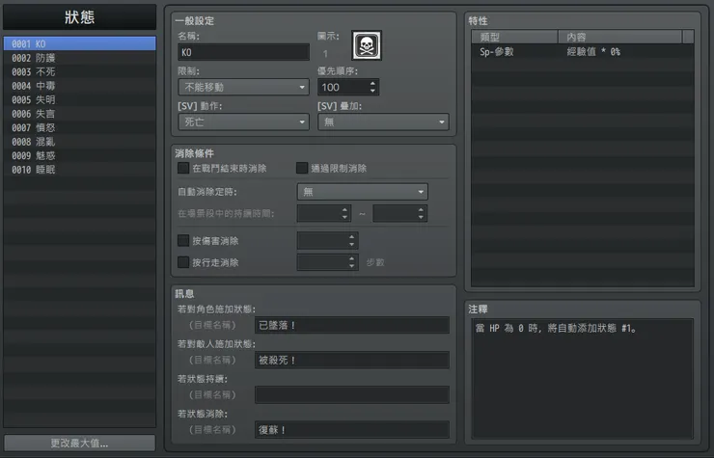Open the [SV] 動作 dropdown showing 死亡
This screenshot has width=714, height=458.
pos(243,121)
